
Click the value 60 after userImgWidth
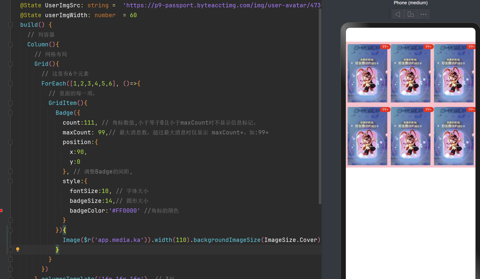133,15
